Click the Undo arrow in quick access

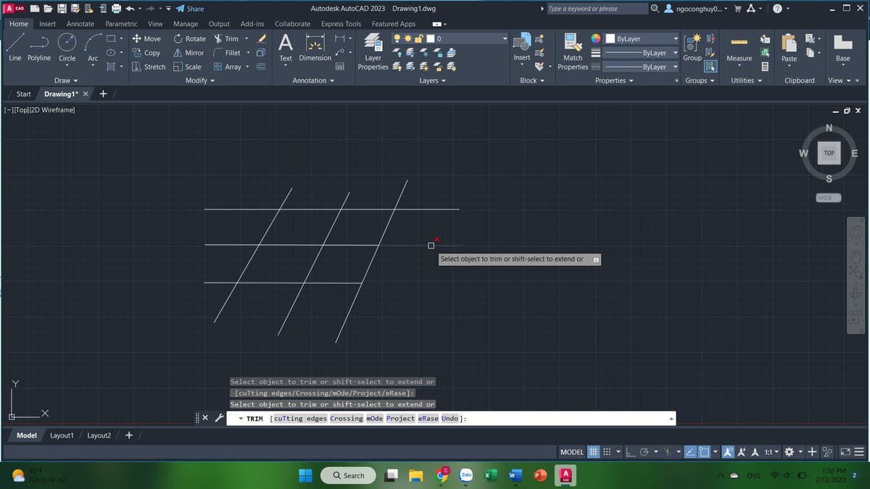pos(129,9)
